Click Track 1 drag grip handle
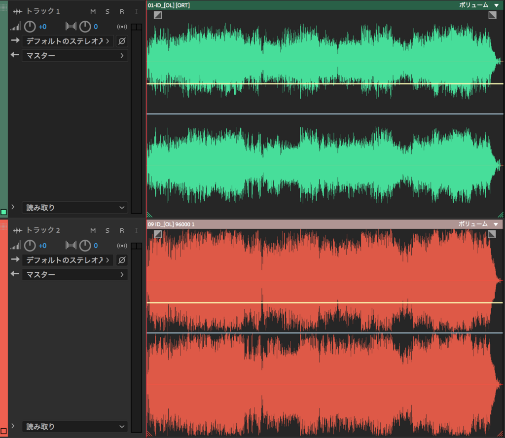505x438 pixels. tap(3, 7)
